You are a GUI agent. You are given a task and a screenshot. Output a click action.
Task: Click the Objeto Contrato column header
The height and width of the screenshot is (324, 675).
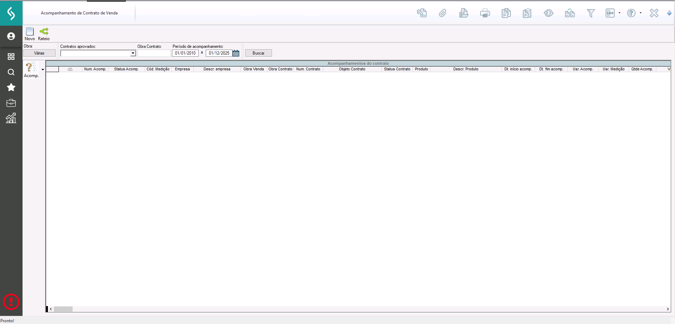pyautogui.click(x=352, y=69)
